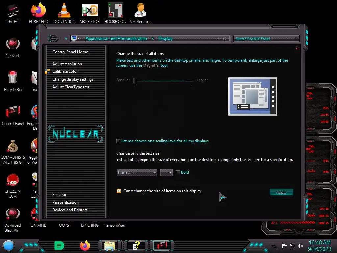Open the RansomWar desktop shortcut
This screenshot has width=337, height=253.
[x=116, y=225]
